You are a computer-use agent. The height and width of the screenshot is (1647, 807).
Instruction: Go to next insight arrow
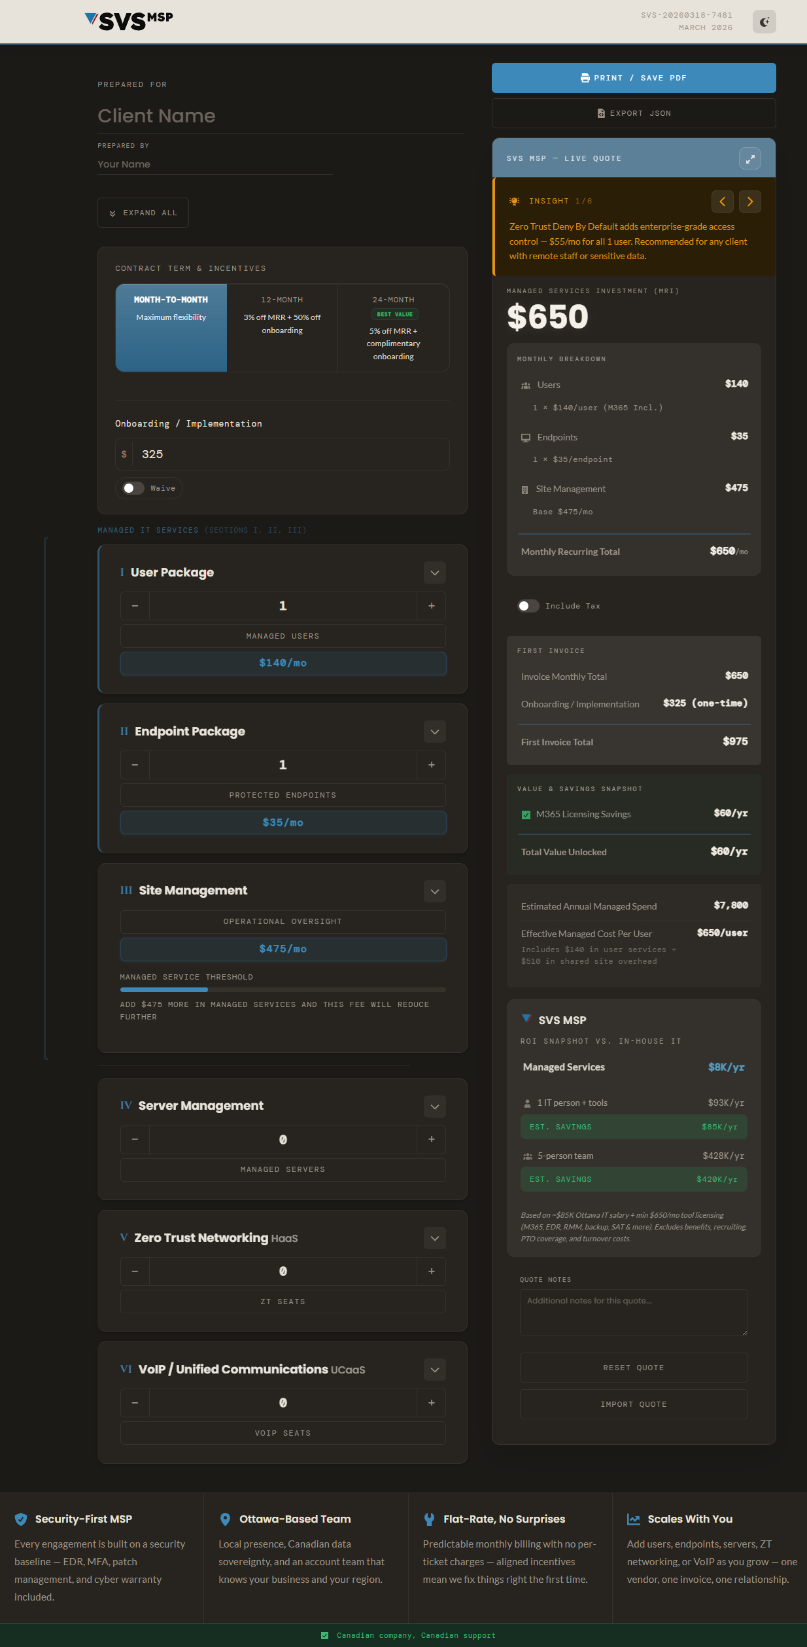(749, 202)
